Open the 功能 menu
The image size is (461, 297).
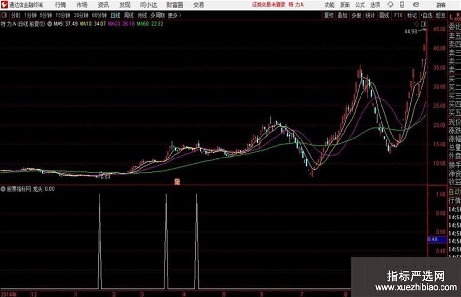coord(330,5)
